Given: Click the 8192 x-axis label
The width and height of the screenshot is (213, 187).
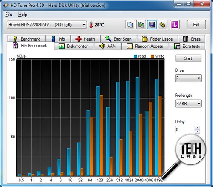Looking at the screenshot, I should coord(158,180).
